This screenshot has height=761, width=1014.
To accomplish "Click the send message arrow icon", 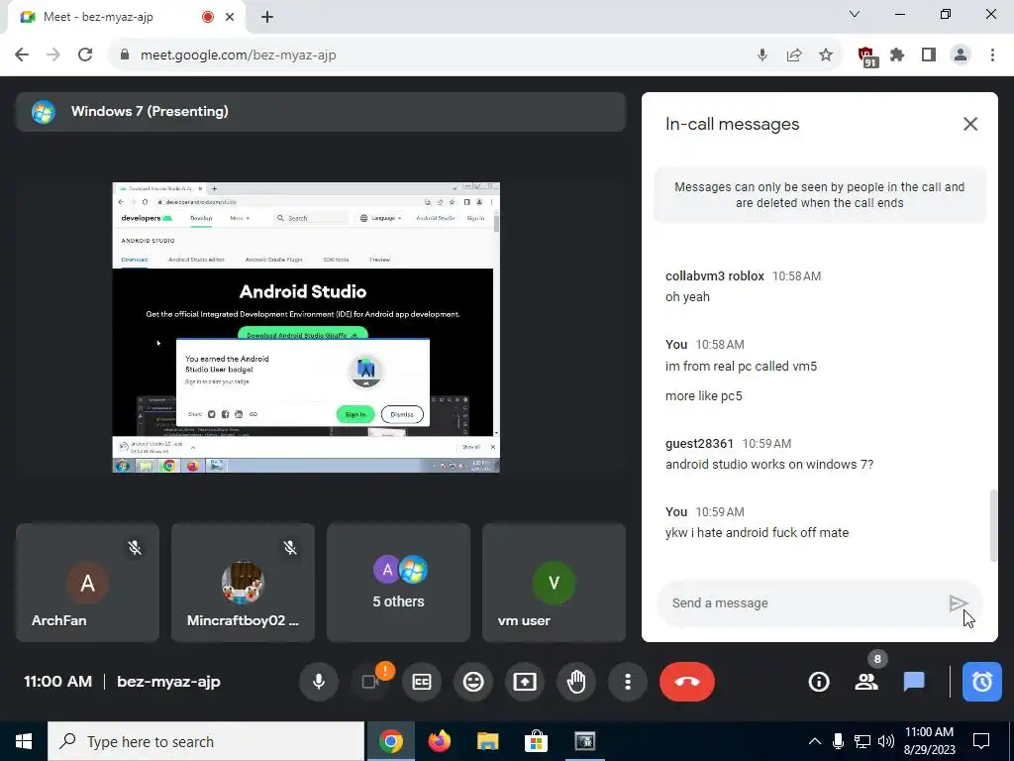I will click(958, 603).
